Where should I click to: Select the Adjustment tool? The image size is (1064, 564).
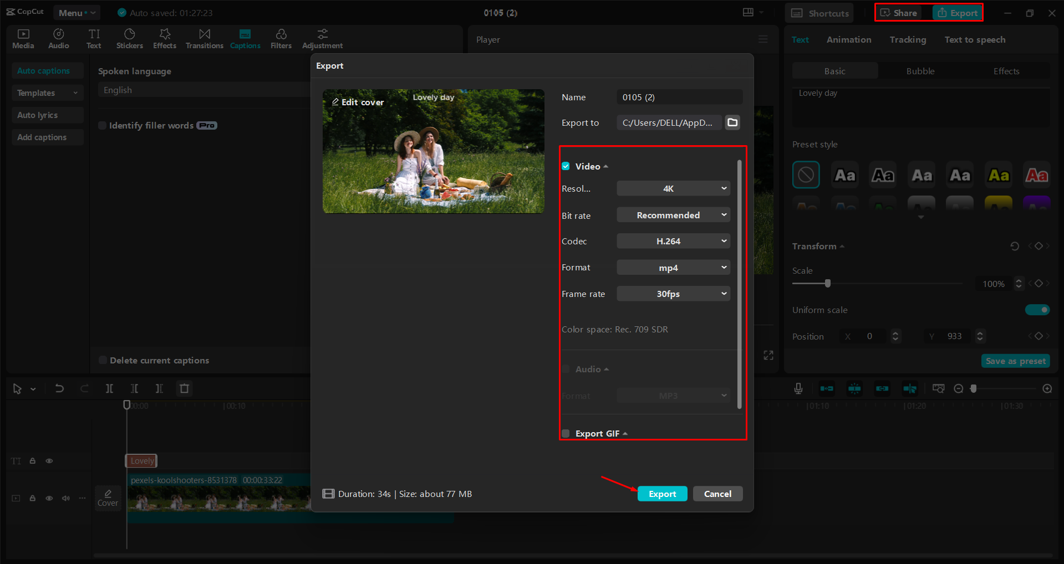pyautogui.click(x=322, y=38)
